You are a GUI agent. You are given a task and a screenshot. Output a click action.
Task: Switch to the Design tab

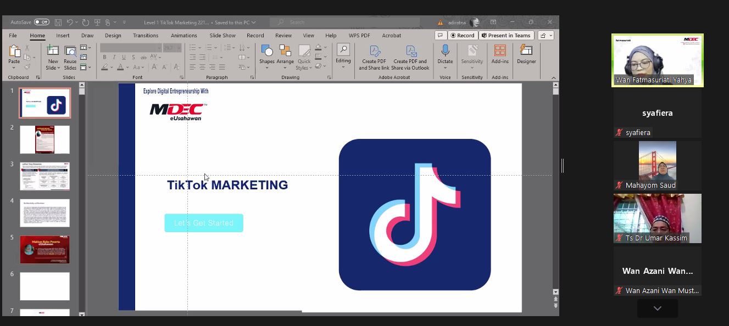click(x=113, y=35)
